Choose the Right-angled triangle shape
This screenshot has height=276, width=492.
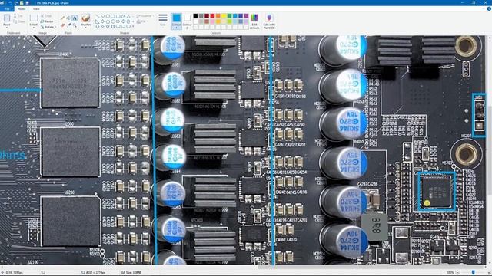tap(98, 21)
